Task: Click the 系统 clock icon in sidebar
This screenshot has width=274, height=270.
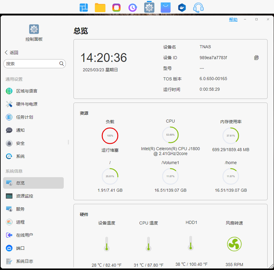Action: tap(9, 156)
